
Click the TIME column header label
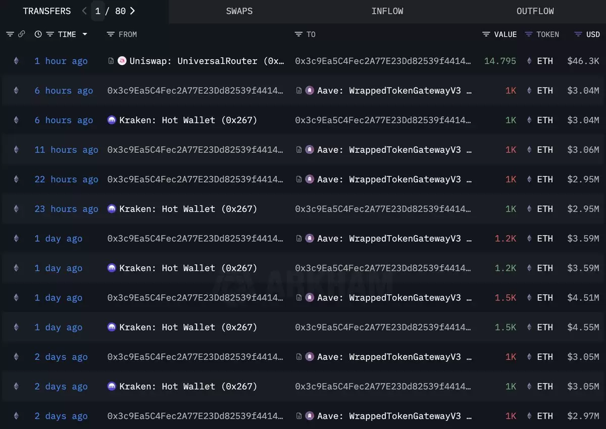click(x=67, y=34)
